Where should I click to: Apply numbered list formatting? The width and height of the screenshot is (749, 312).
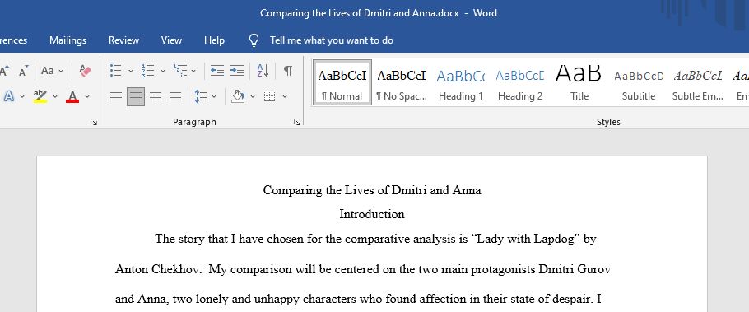coord(147,71)
